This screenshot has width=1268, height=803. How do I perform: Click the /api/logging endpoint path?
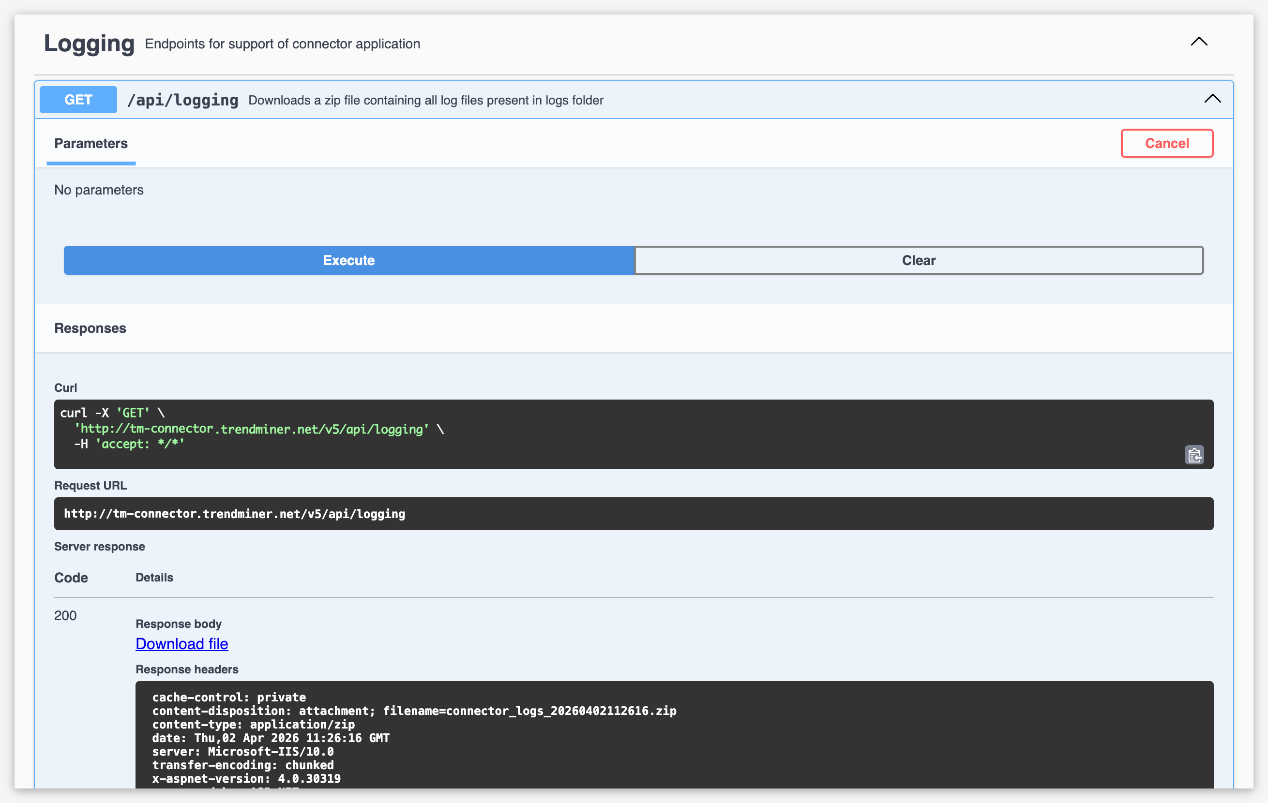click(x=183, y=100)
